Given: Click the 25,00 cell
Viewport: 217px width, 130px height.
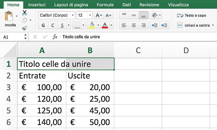Looking at the screenshot, I should [90, 99].
